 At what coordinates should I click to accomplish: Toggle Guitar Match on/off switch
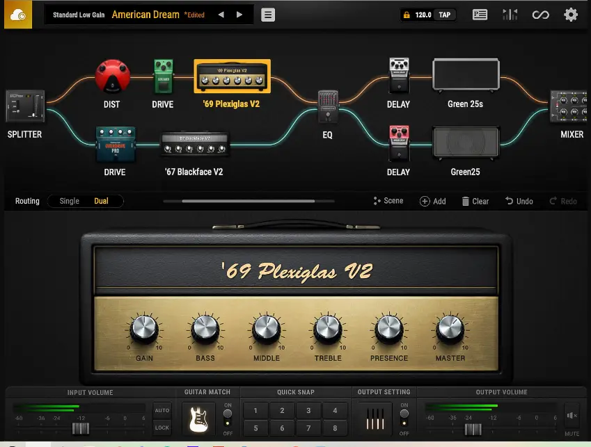pos(228,418)
